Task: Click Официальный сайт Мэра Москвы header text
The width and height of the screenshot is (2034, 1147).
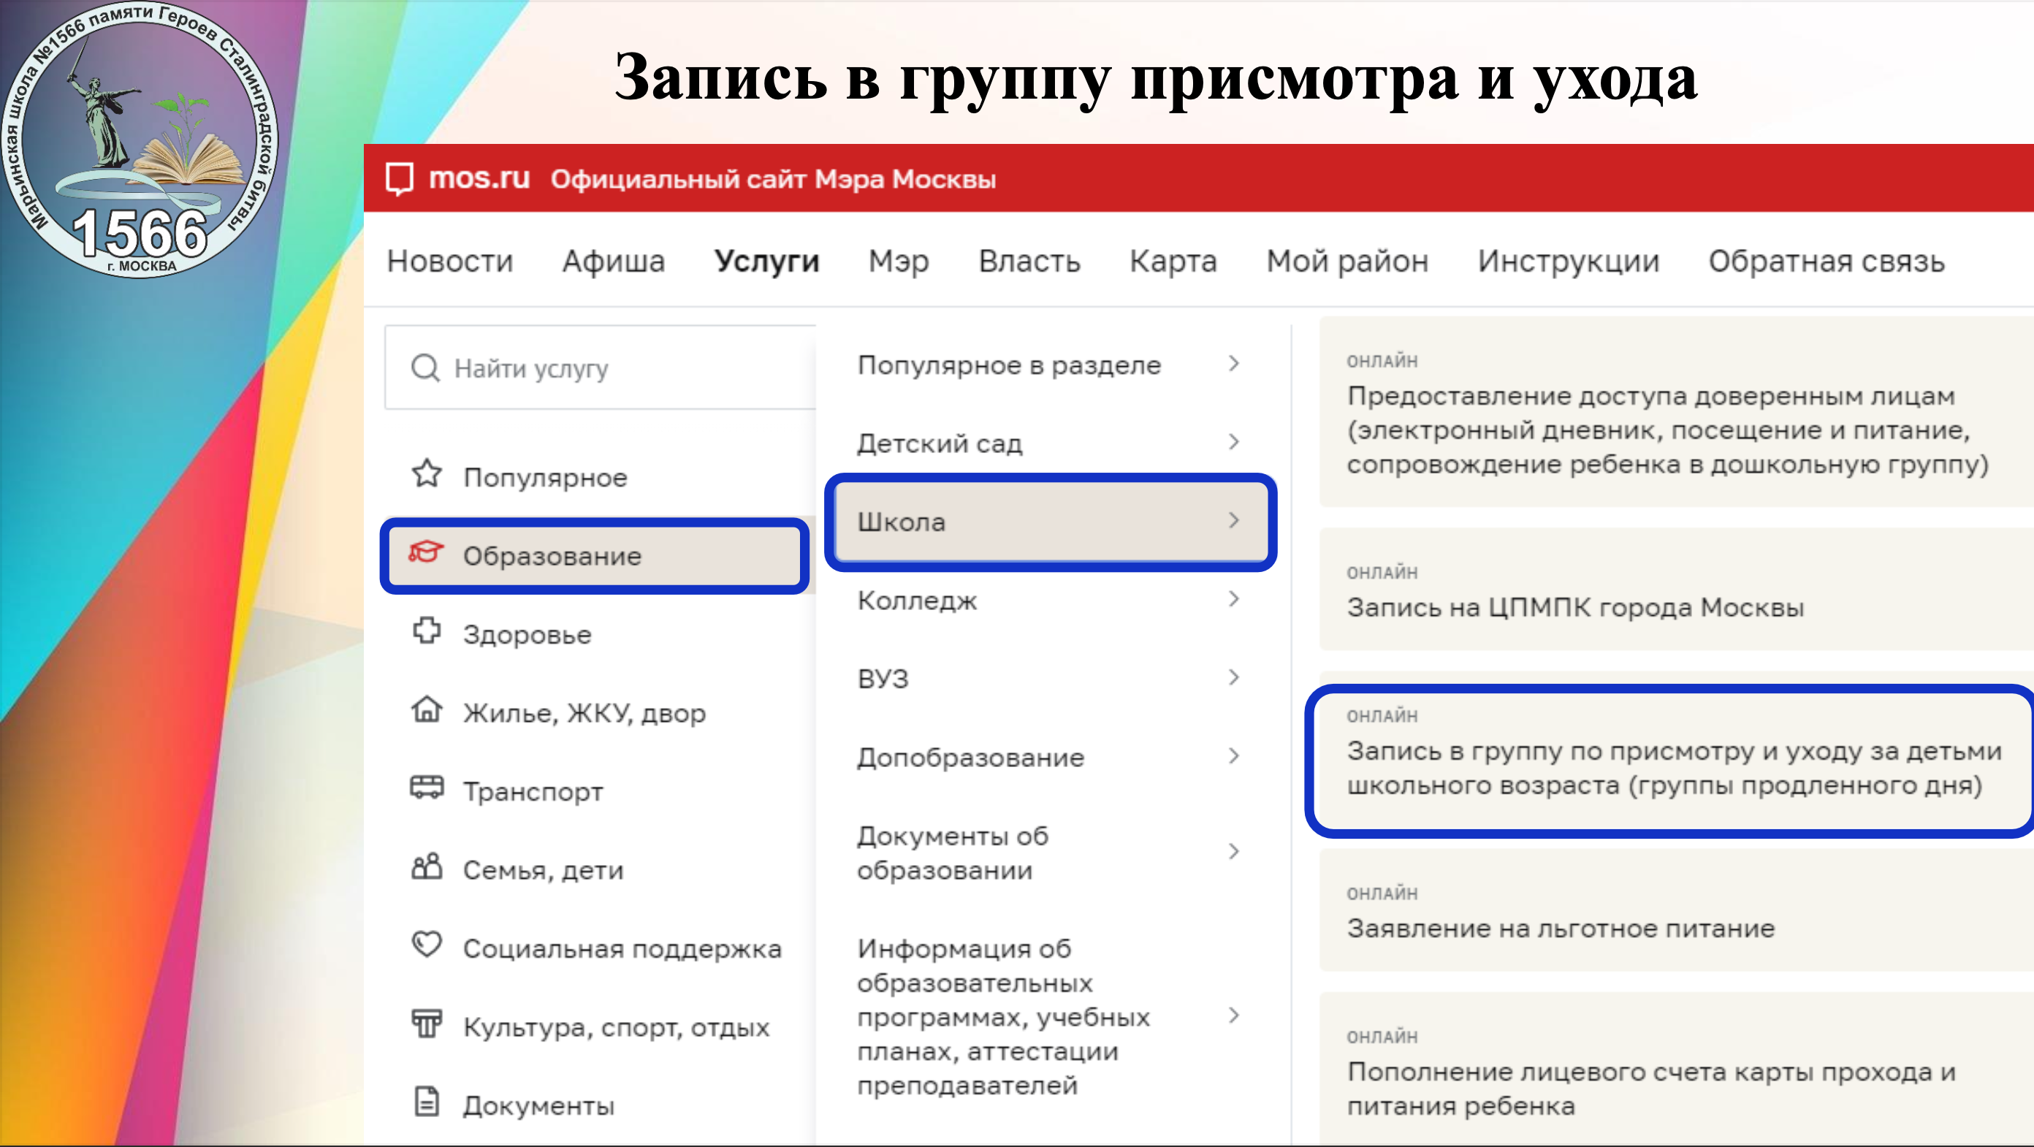Action: click(773, 179)
